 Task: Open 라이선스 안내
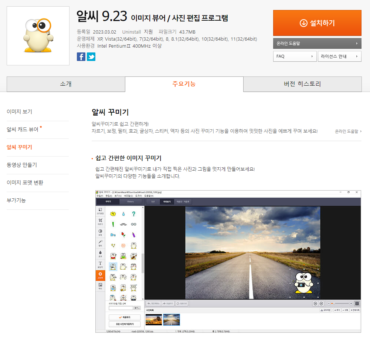pos(340,57)
